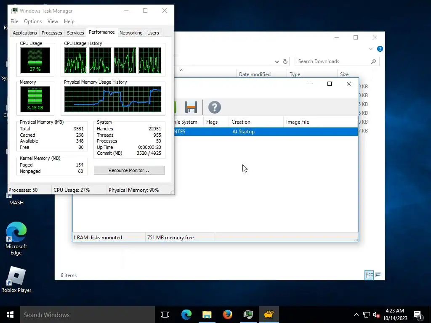The image size is (431, 323).
Task: Click the Search Downloads input field
Action: [x=337, y=61]
